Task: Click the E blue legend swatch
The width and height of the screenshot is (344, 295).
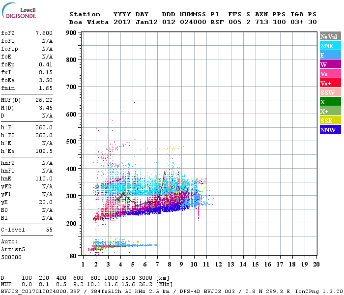Action: click(x=330, y=55)
